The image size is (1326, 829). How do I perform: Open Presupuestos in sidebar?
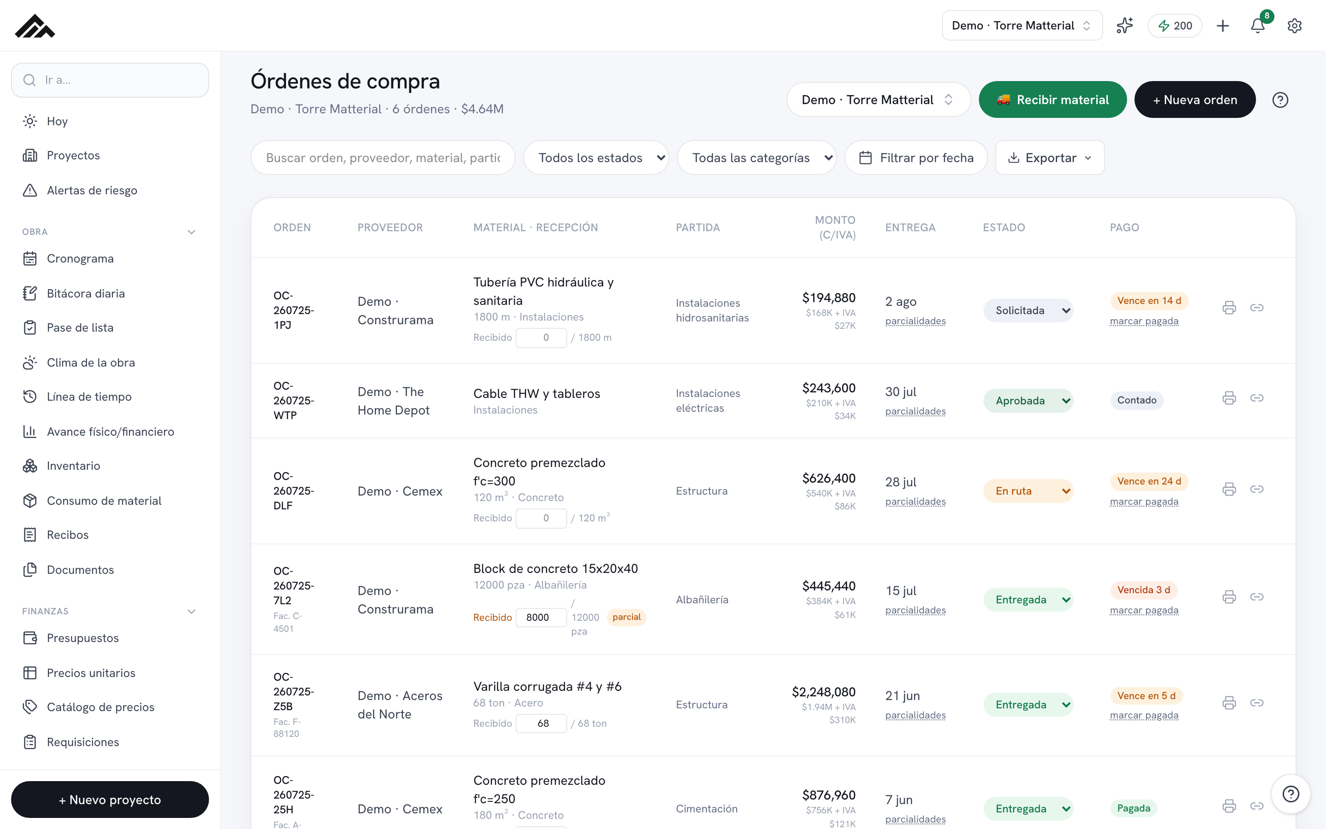[x=110, y=638]
